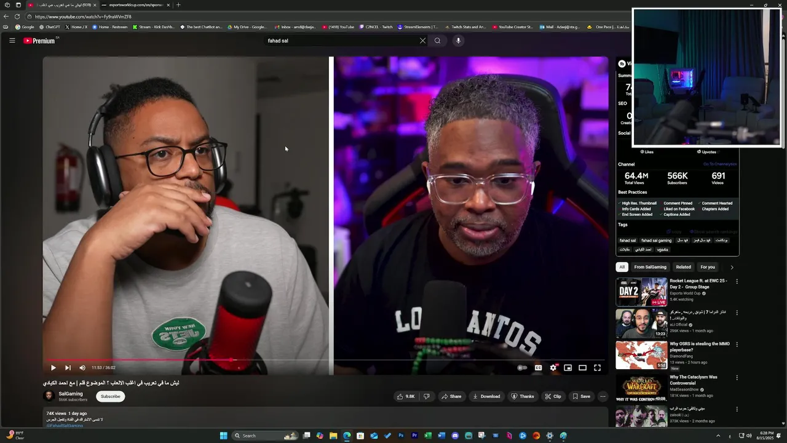Dislike the video
The image size is (787, 443).
tap(427, 396)
